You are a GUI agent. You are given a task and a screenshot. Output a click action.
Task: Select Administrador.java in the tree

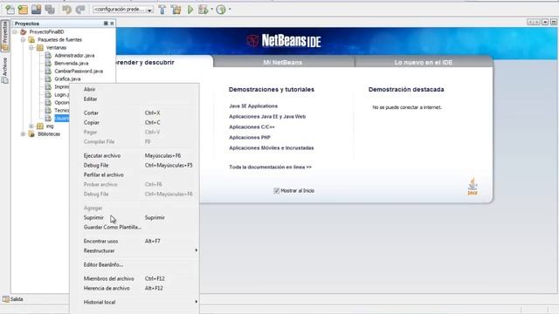pos(74,55)
